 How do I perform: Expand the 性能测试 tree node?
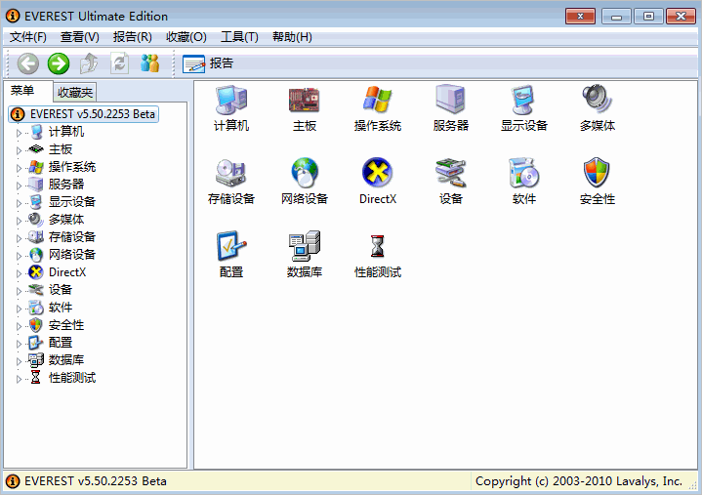tap(19, 379)
